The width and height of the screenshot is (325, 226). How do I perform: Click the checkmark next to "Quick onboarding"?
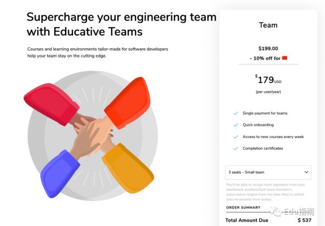236,125
